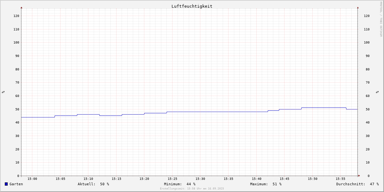Click the 15:10 time axis label

(x=88, y=179)
